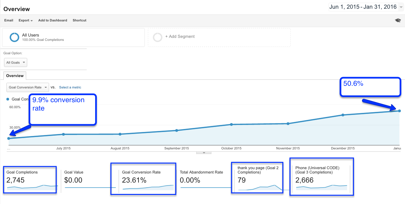Click the empty Add Segment circle icon
405x204 pixels.
[x=158, y=37]
